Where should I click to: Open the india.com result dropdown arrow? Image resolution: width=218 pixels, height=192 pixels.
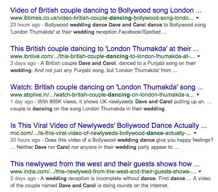(x=200, y=171)
